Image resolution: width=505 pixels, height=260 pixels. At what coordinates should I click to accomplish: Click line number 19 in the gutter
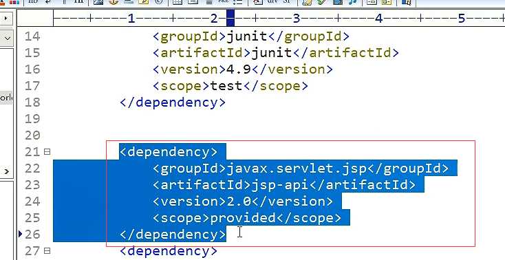tap(32, 118)
